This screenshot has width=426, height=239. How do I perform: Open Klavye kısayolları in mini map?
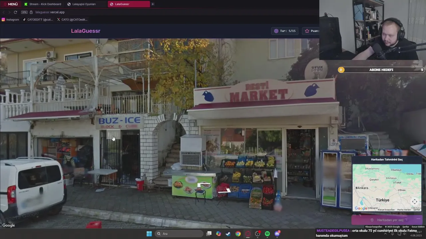(x=386, y=210)
